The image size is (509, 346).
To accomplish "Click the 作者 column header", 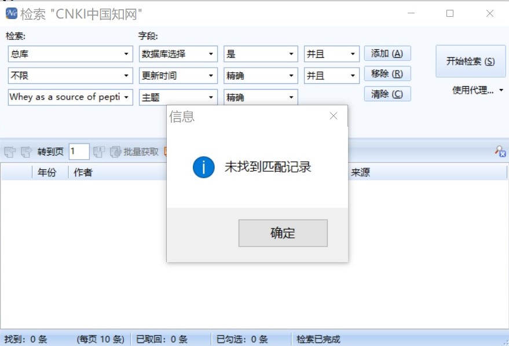I will point(83,172).
